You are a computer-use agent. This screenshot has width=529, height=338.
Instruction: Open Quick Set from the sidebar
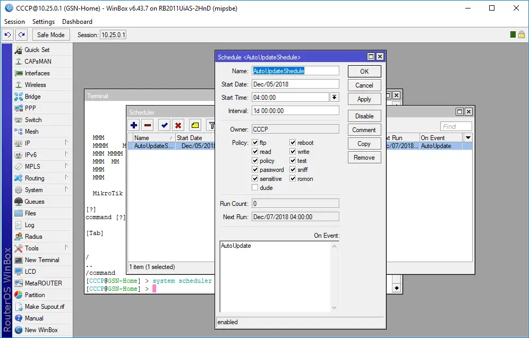click(42, 49)
